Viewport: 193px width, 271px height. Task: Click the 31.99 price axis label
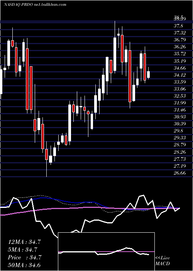(180, 103)
